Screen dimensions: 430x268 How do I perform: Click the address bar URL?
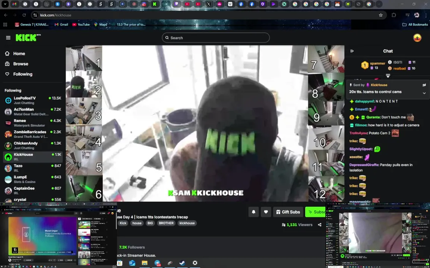[56, 15]
